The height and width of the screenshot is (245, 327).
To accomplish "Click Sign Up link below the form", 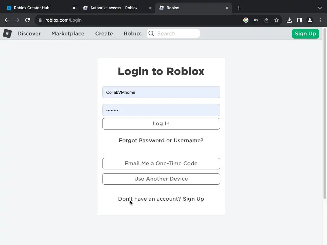I will point(194,199).
